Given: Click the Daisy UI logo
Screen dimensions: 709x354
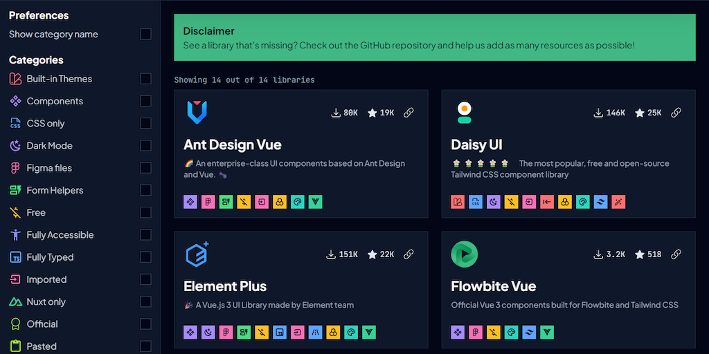Looking at the screenshot, I should click(x=465, y=113).
